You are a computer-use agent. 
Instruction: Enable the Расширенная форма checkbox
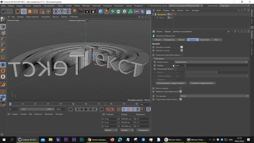tap(175, 69)
